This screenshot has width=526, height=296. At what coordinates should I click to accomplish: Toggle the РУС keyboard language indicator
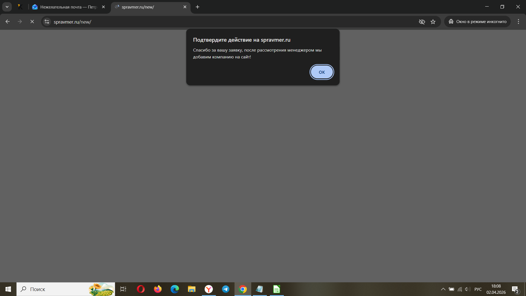pos(478,289)
